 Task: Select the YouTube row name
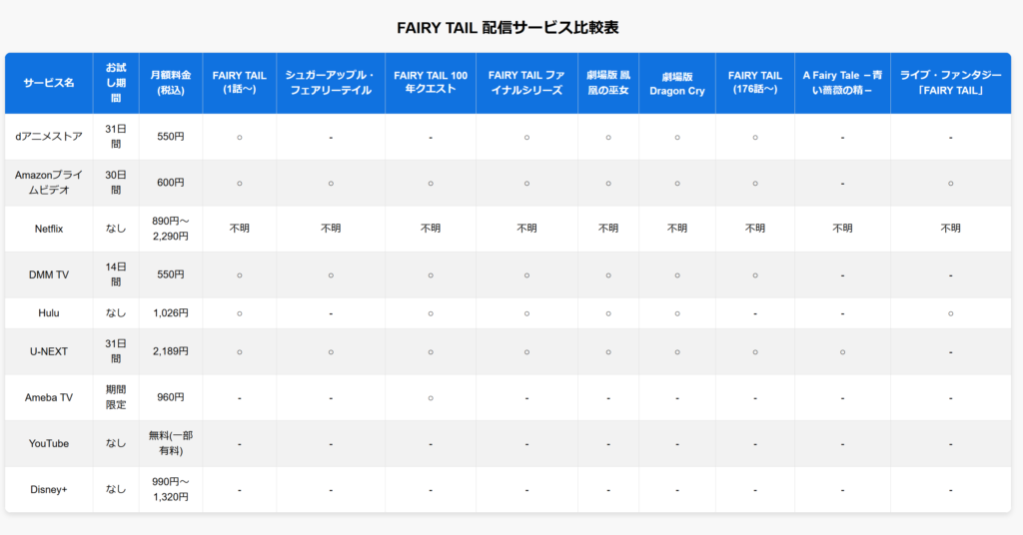49,444
